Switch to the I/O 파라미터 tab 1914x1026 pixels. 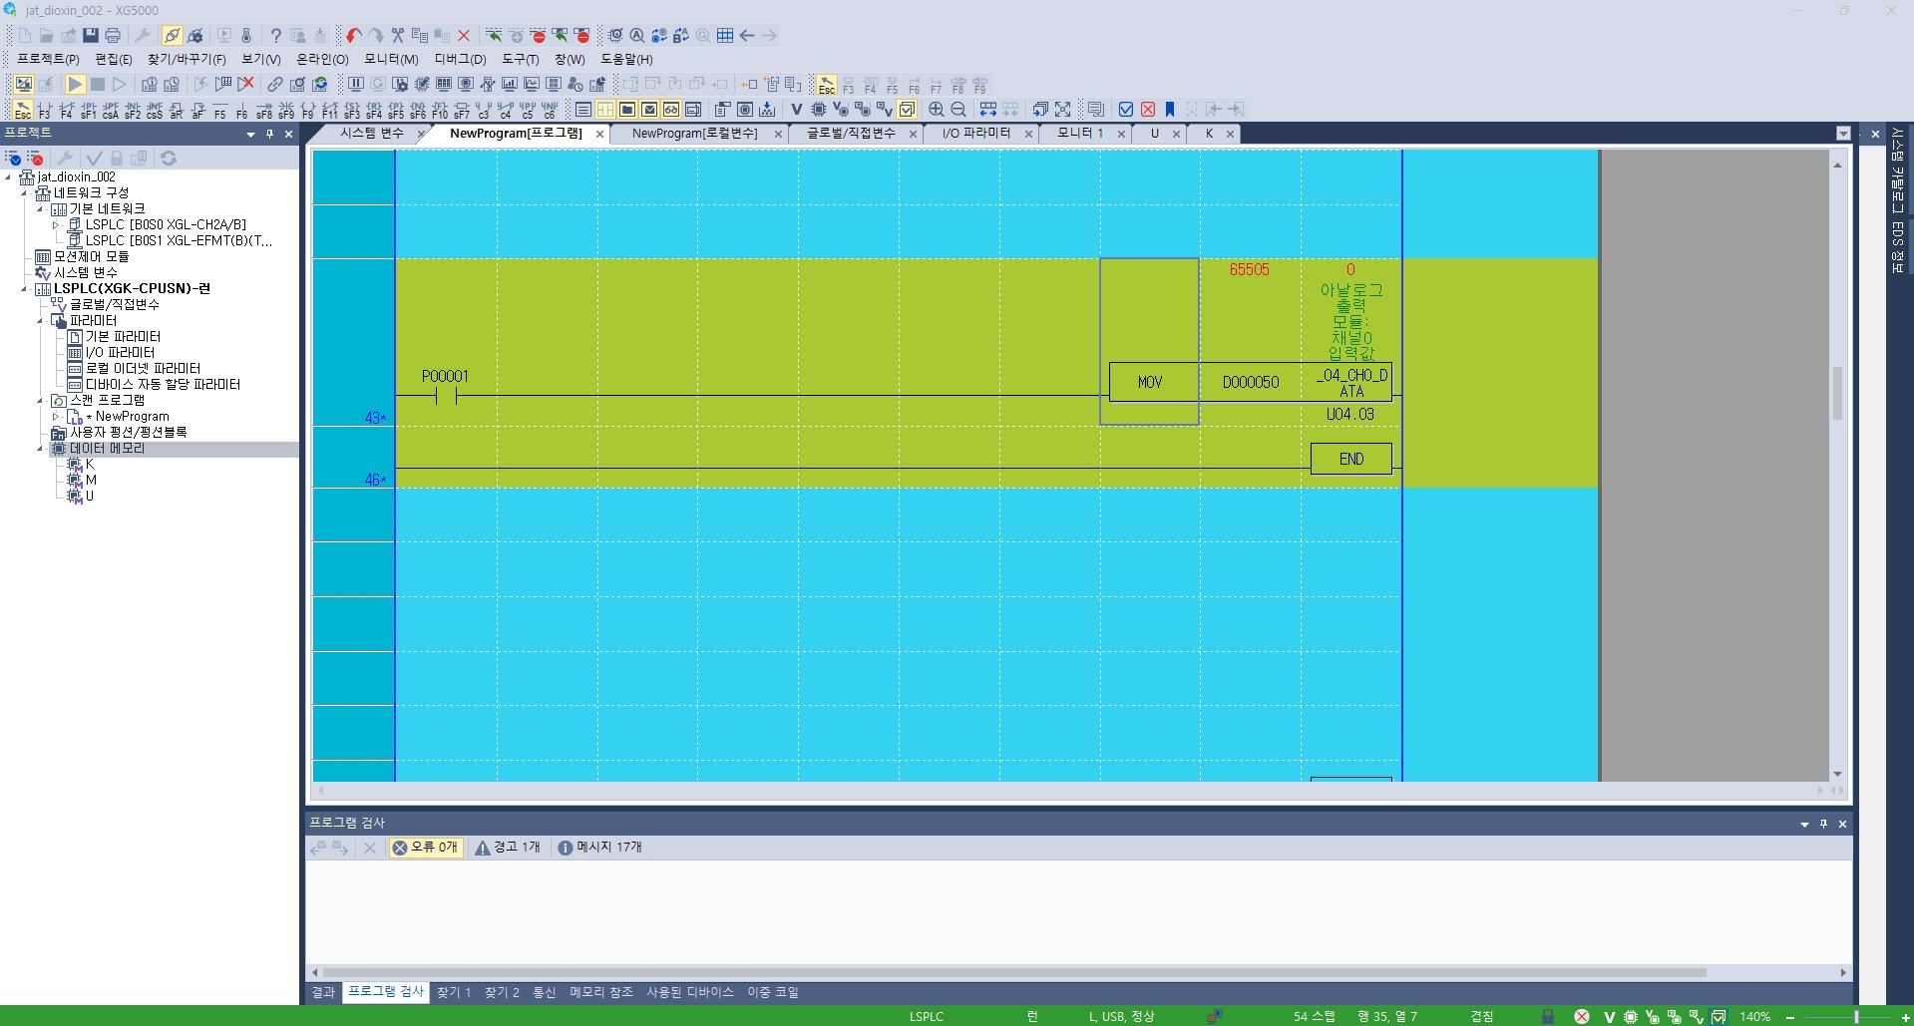pos(975,134)
